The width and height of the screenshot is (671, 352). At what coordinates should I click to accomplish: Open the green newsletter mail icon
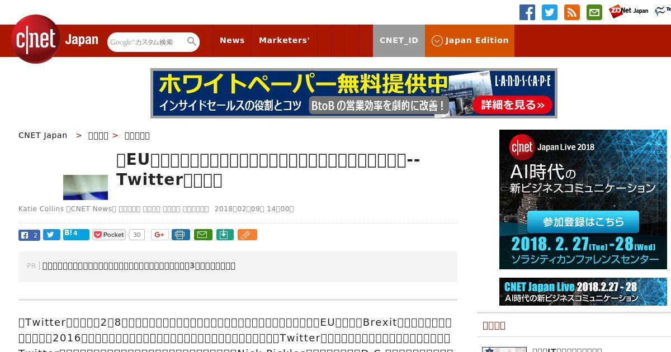pyautogui.click(x=594, y=12)
